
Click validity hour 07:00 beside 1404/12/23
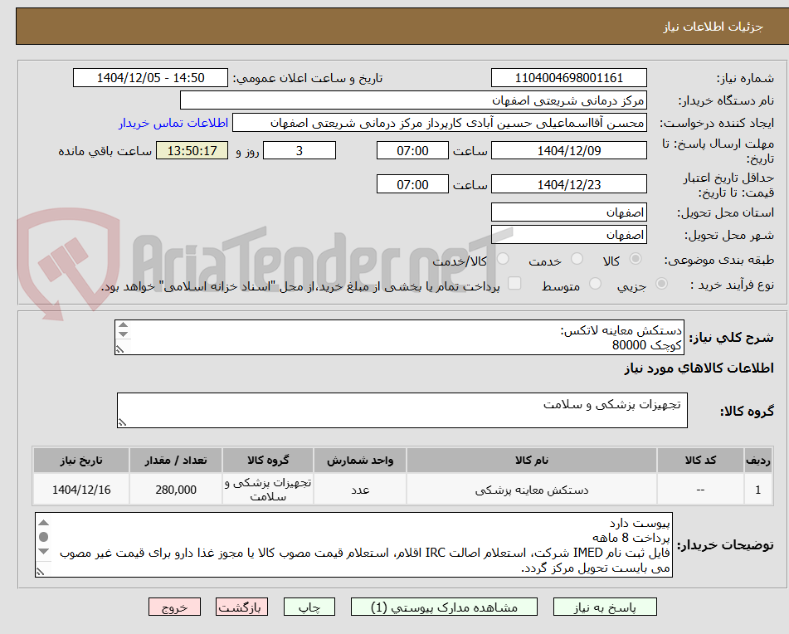(412, 184)
